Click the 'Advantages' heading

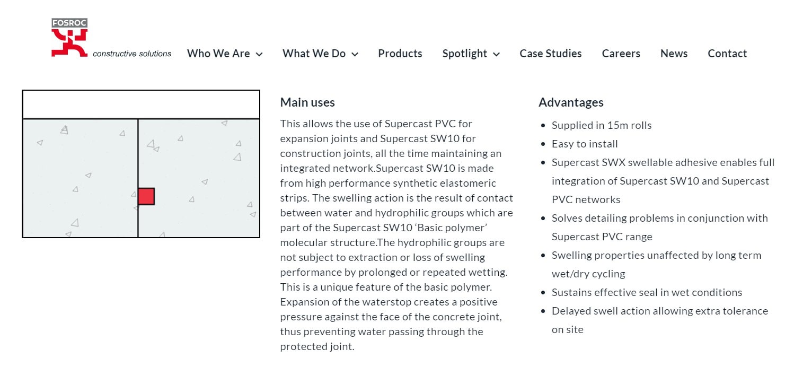[571, 102]
